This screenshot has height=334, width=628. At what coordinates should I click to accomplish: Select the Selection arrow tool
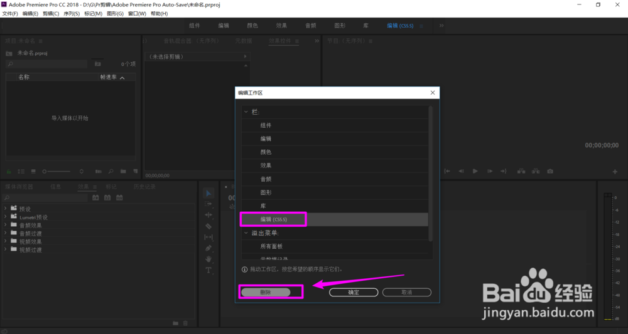tap(208, 194)
